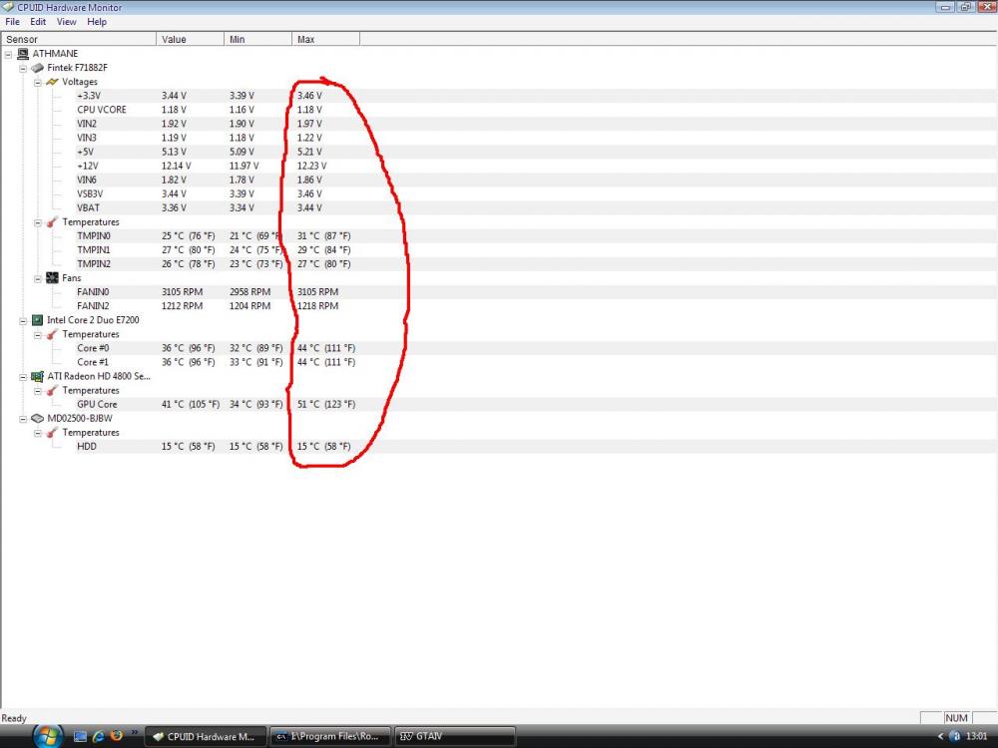Launch Internet Explorer from quick launch
The height and width of the screenshot is (748, 998).
[99, 736]
